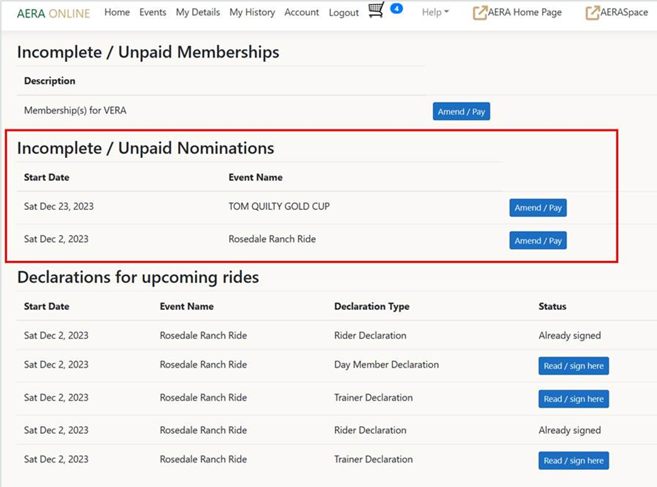Open the AERA Home Page external link

point(517,13)
